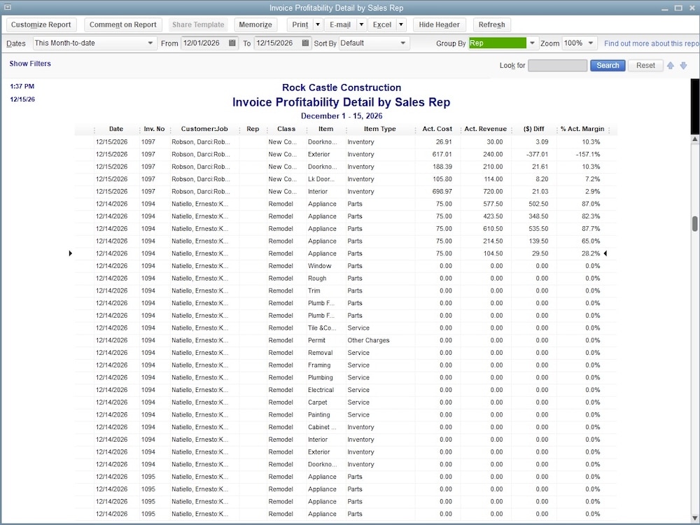Open Customize Report options
700x525 pixels.
[x=41, y=24]
